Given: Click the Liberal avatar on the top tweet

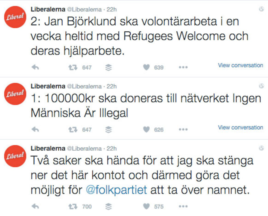Looking at the screenshot, I should [x=15, y=17].
